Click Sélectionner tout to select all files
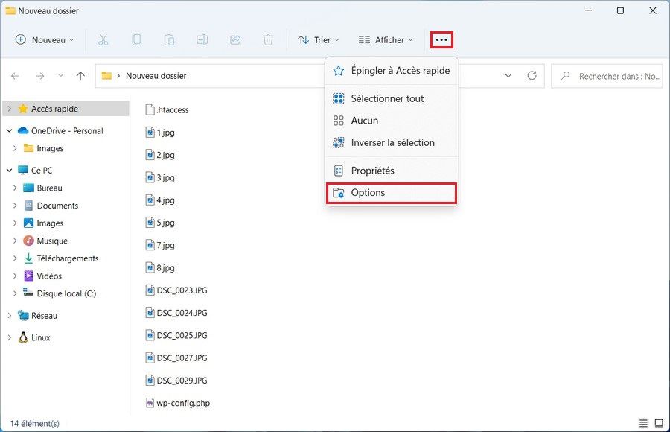This screenshot has height=432, width=670. click(387, 98)
